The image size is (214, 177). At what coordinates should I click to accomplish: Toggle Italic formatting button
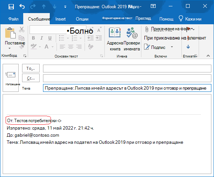(x=42, y=38)
